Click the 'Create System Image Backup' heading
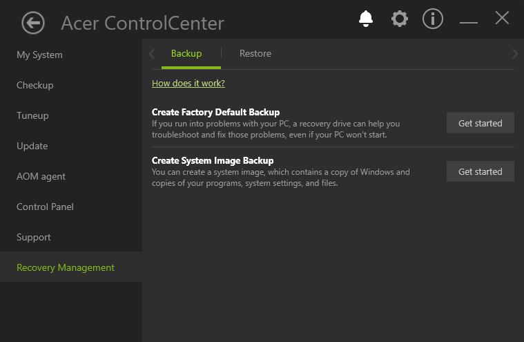The height and width of the screenshot is (342, 524). tap(213, 160)
